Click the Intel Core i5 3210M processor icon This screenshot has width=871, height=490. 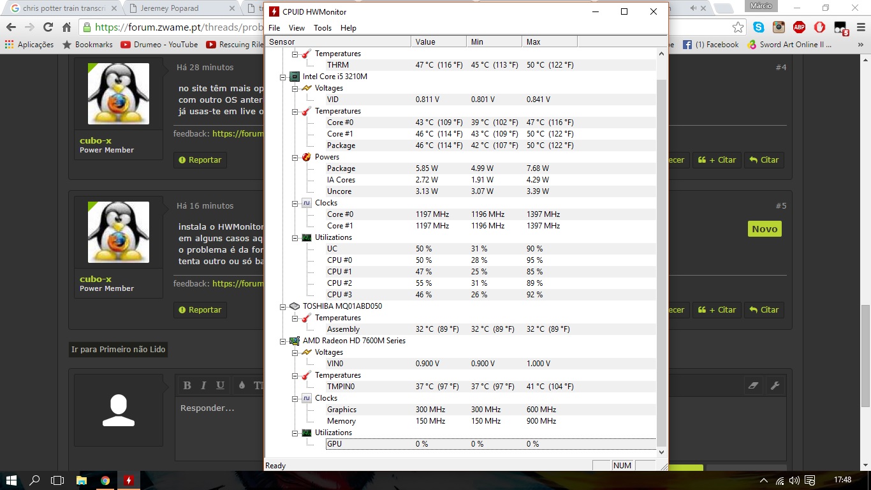(x=295, y=77)
